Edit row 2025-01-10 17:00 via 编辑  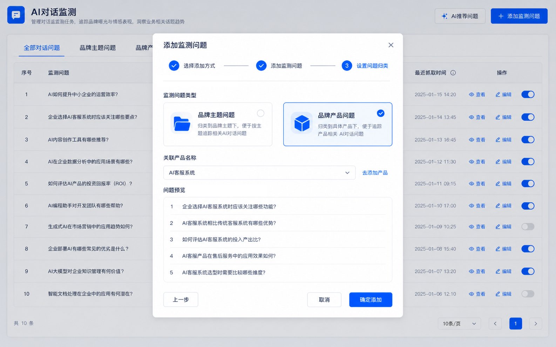pyautogui.click(x=503, y=206)
